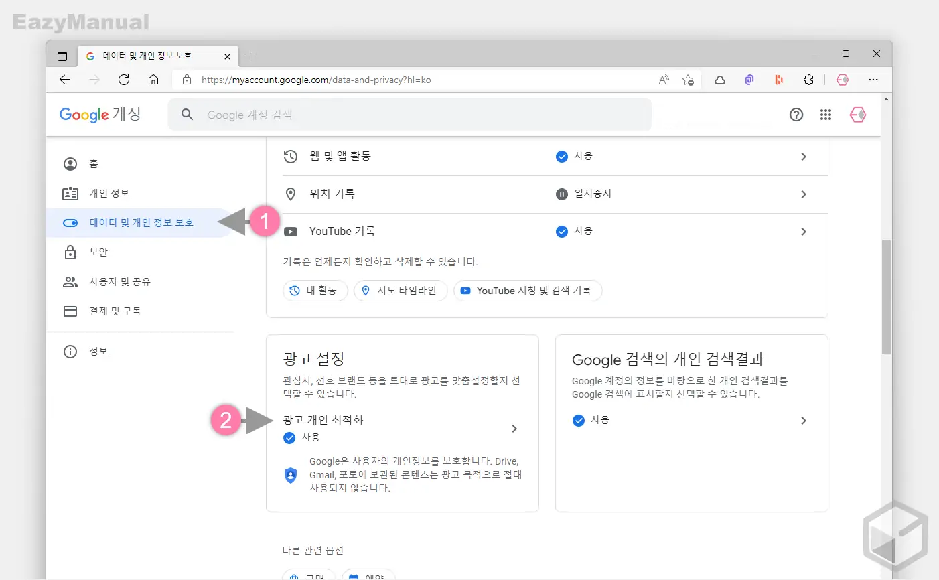Select 개인 정보 in the sidebar
The image size is (939, 580).
139,194
